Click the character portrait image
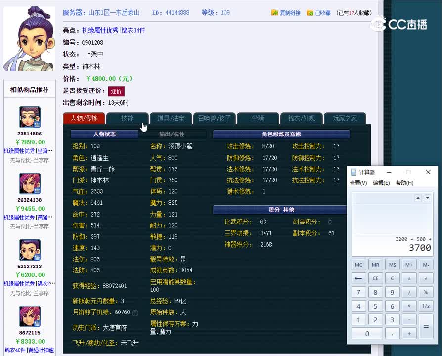442x356 pixels. (29, 39)
